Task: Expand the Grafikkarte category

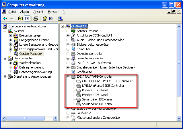Action: (x=68, y=72)
